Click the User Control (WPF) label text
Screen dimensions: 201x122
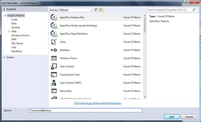(x=71, y=83)
